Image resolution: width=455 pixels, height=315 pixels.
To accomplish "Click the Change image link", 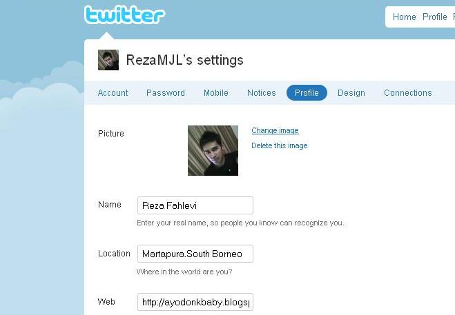I will tap(275, 130).
